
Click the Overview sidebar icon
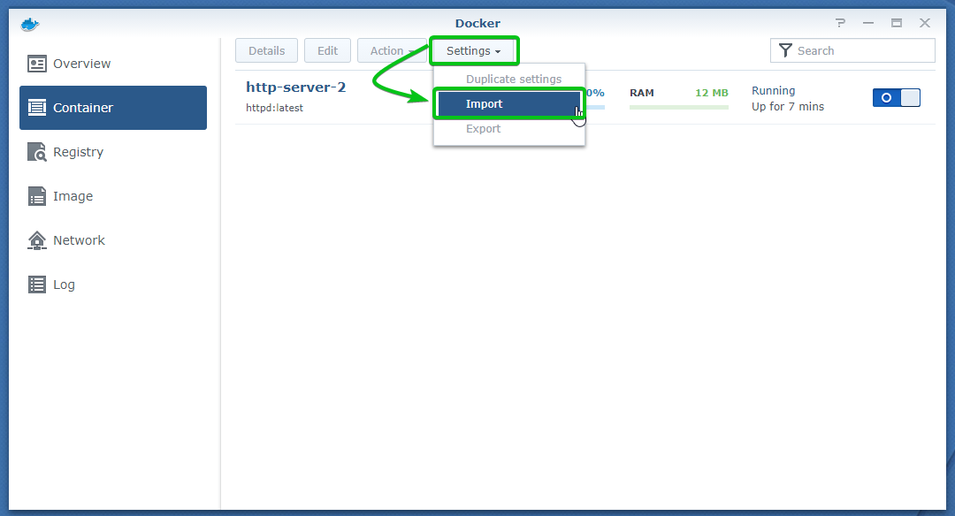[36, 64]
